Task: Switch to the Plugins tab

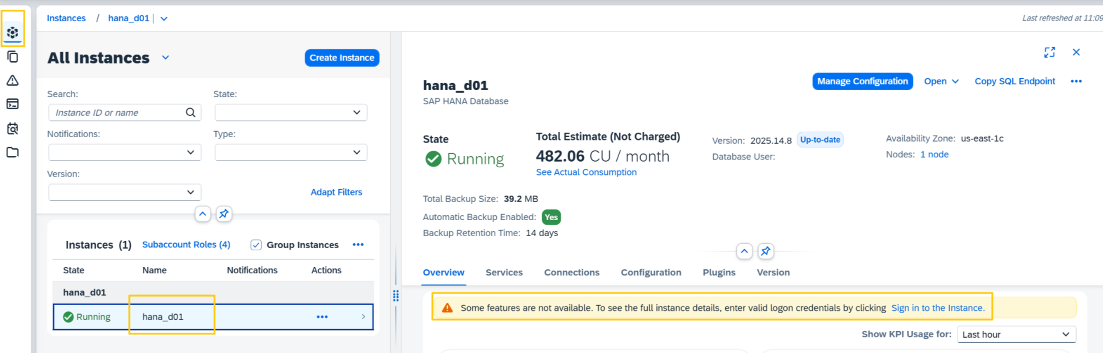Action: pos(719,273)
